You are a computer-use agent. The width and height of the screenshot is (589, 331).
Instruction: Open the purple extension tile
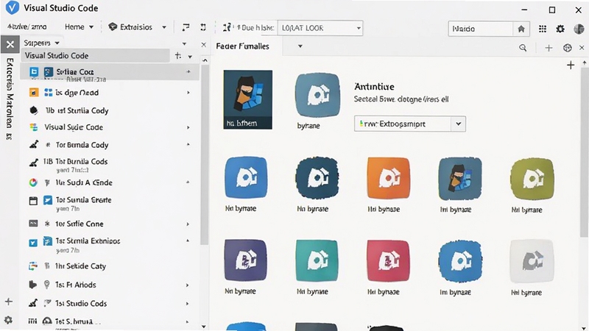point(246,260)
